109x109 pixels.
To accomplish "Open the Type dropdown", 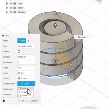I will pos(26,46).
